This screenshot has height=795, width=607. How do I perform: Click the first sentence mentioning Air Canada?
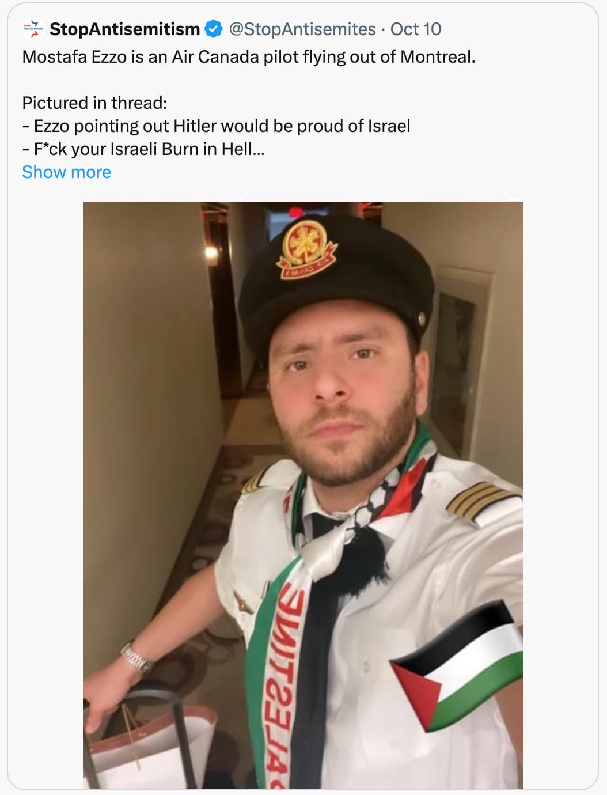(x=249, y=56)
